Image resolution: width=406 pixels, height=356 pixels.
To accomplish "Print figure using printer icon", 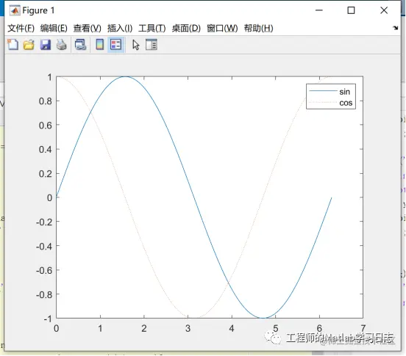I will 62,45.
